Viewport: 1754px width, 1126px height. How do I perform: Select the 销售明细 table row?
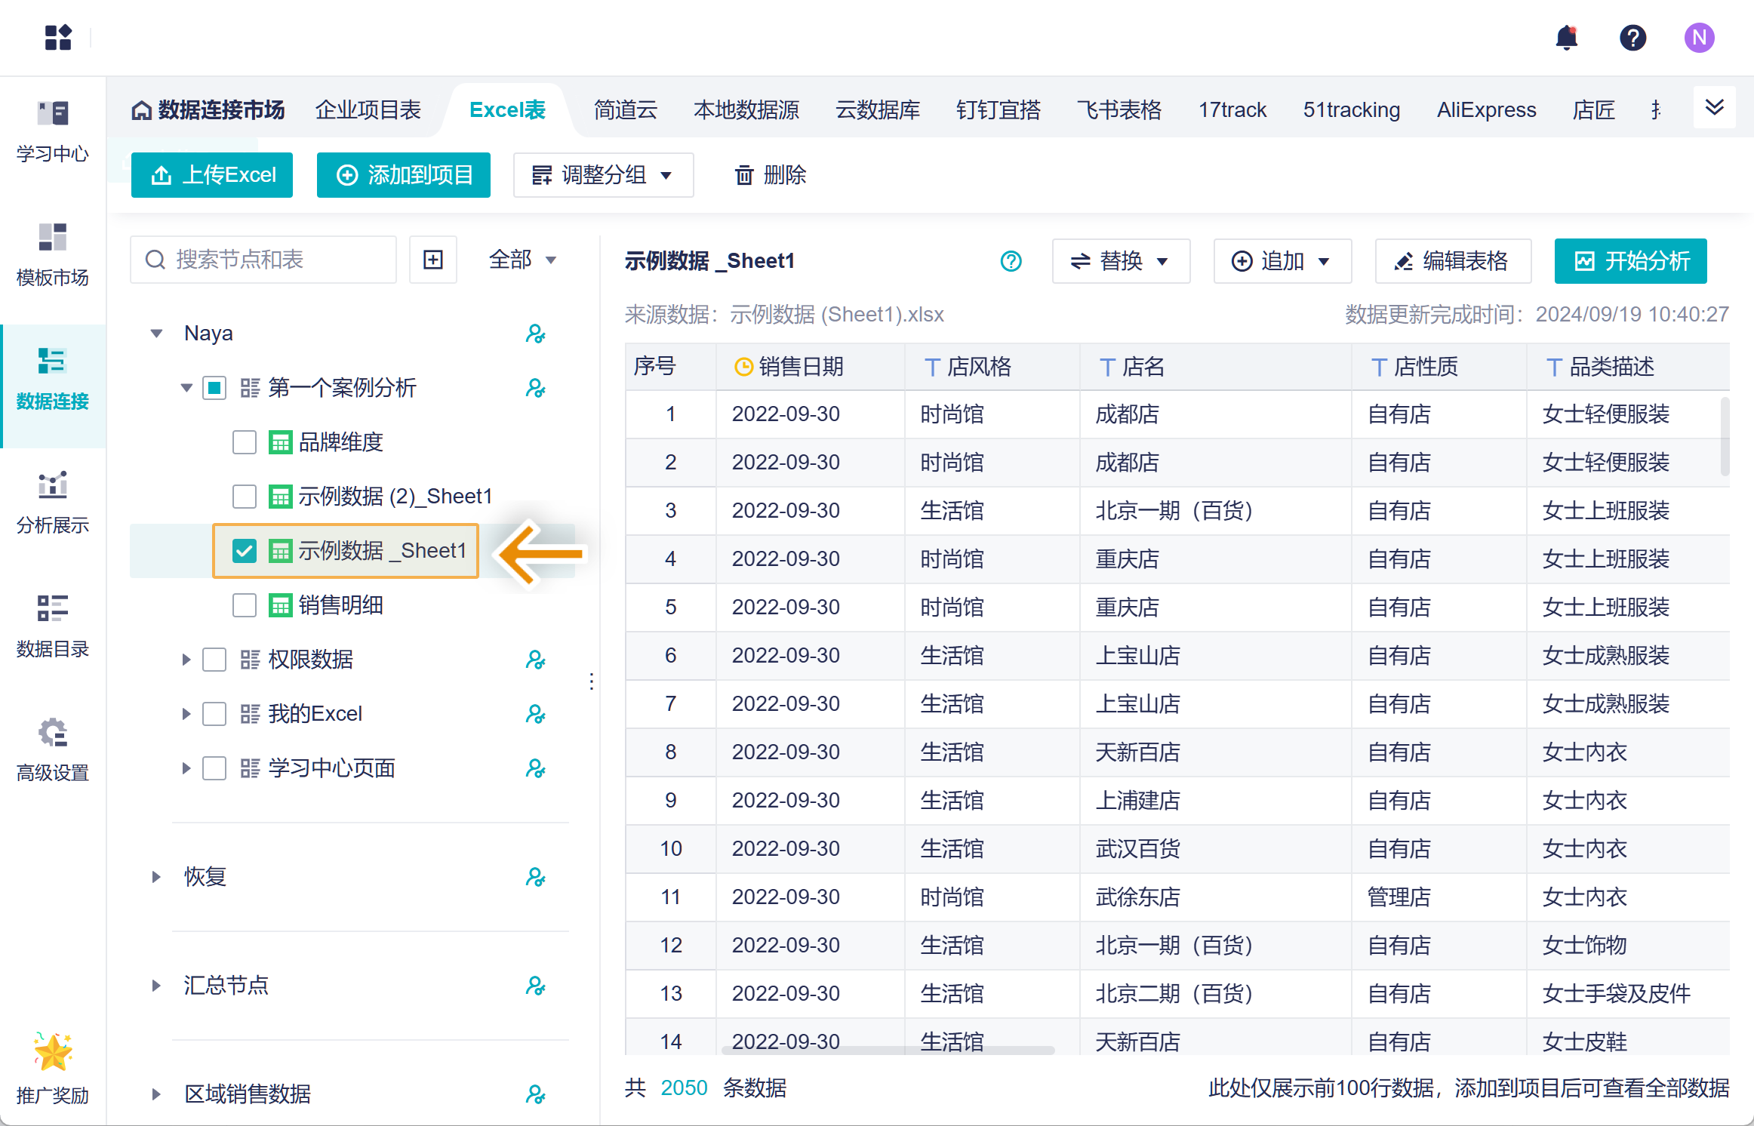(x=352, y=605)
